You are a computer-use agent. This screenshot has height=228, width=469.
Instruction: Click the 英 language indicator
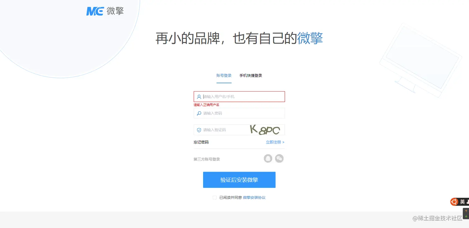(x=462, y=202)
